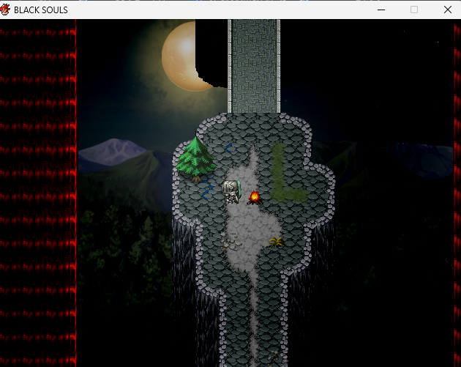461x367 pixels.
Task: Click the BLACK SOULS window title text
Action: pos(41,10)
